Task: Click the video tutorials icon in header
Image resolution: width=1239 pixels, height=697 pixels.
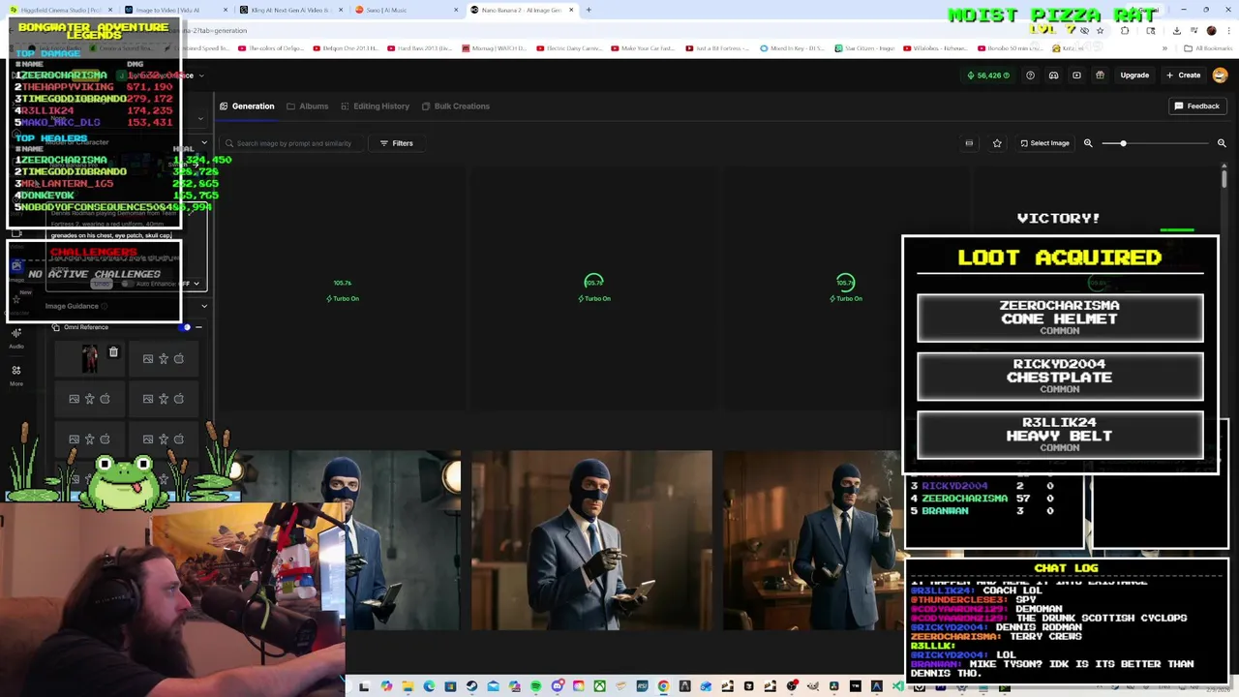Action: tap(1076, 76)
